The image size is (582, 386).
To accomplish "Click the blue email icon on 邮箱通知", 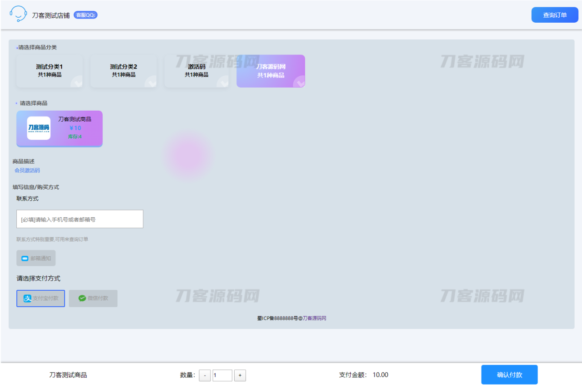I will tap(25, 258).
